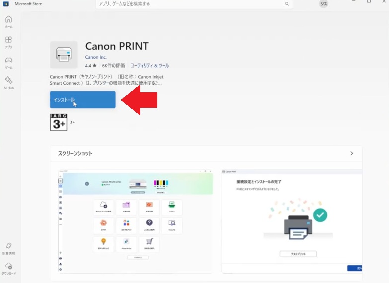This screenshot has width=389, height=283.
Task: Open the Utilities & Tools category link
Action: coord(150,66)
